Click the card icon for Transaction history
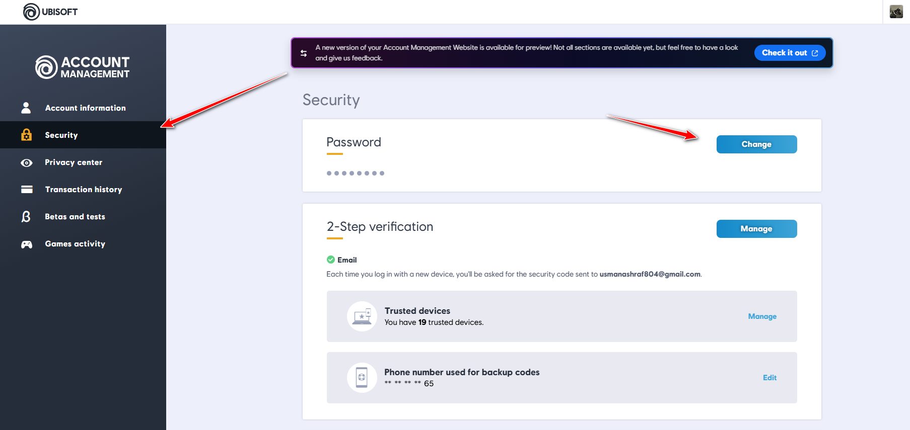The height and width of the screenshot is (430, 910). pos(26,190)
